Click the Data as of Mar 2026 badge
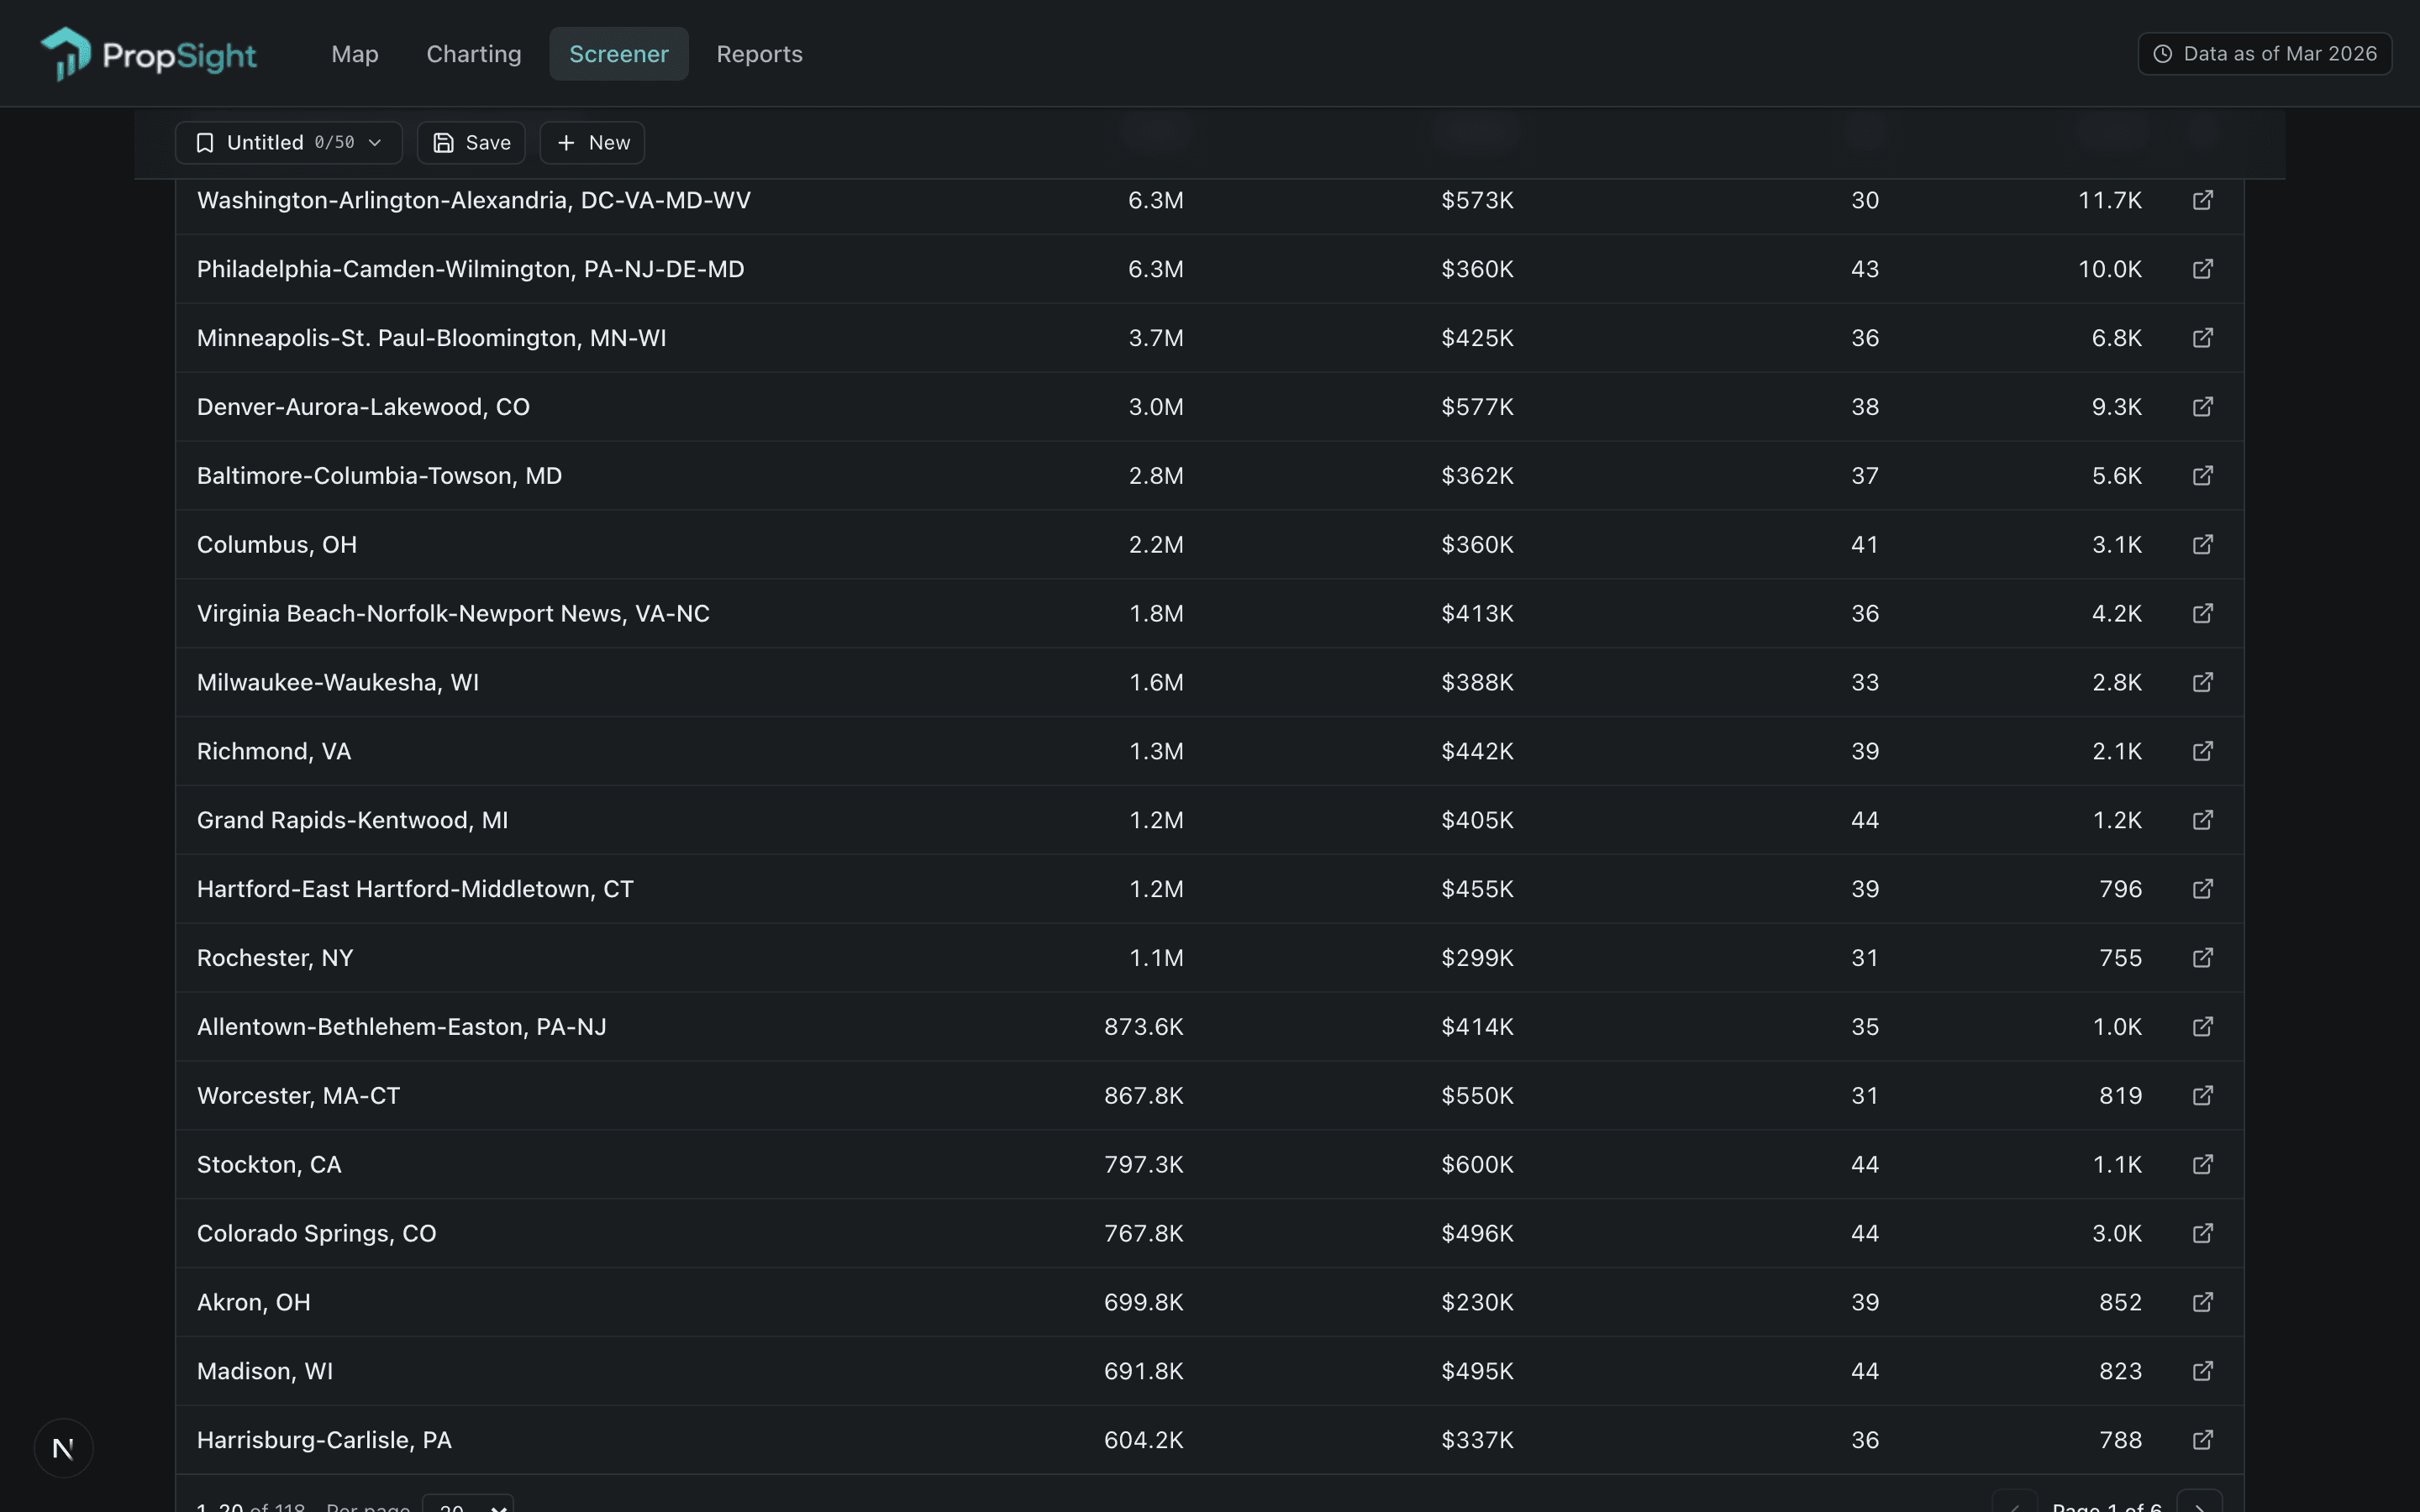The width and height of the screenshot is (2420, 1512). (2264, 54)
